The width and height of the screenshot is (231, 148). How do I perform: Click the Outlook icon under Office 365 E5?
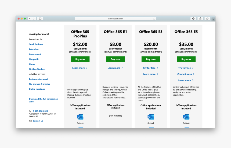click(x=186, y=117)
